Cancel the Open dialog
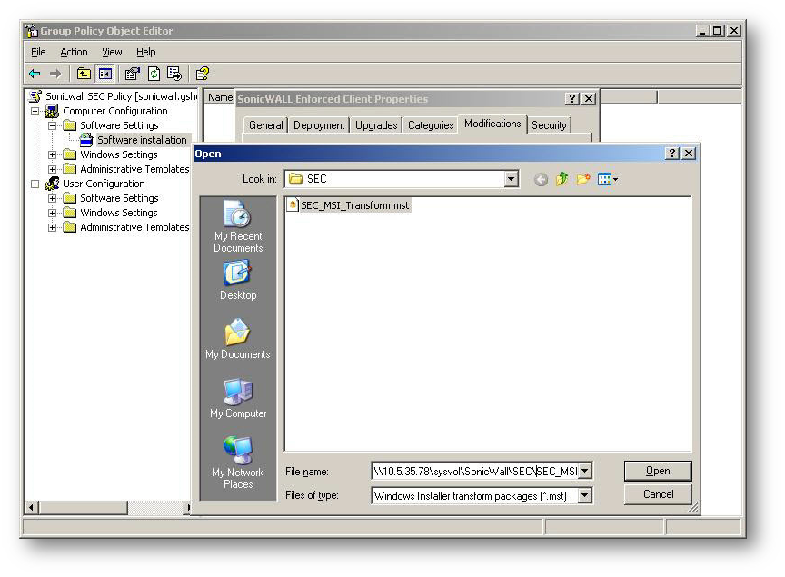The height and width of the screenshot is (577, 785). pos(657,494)
